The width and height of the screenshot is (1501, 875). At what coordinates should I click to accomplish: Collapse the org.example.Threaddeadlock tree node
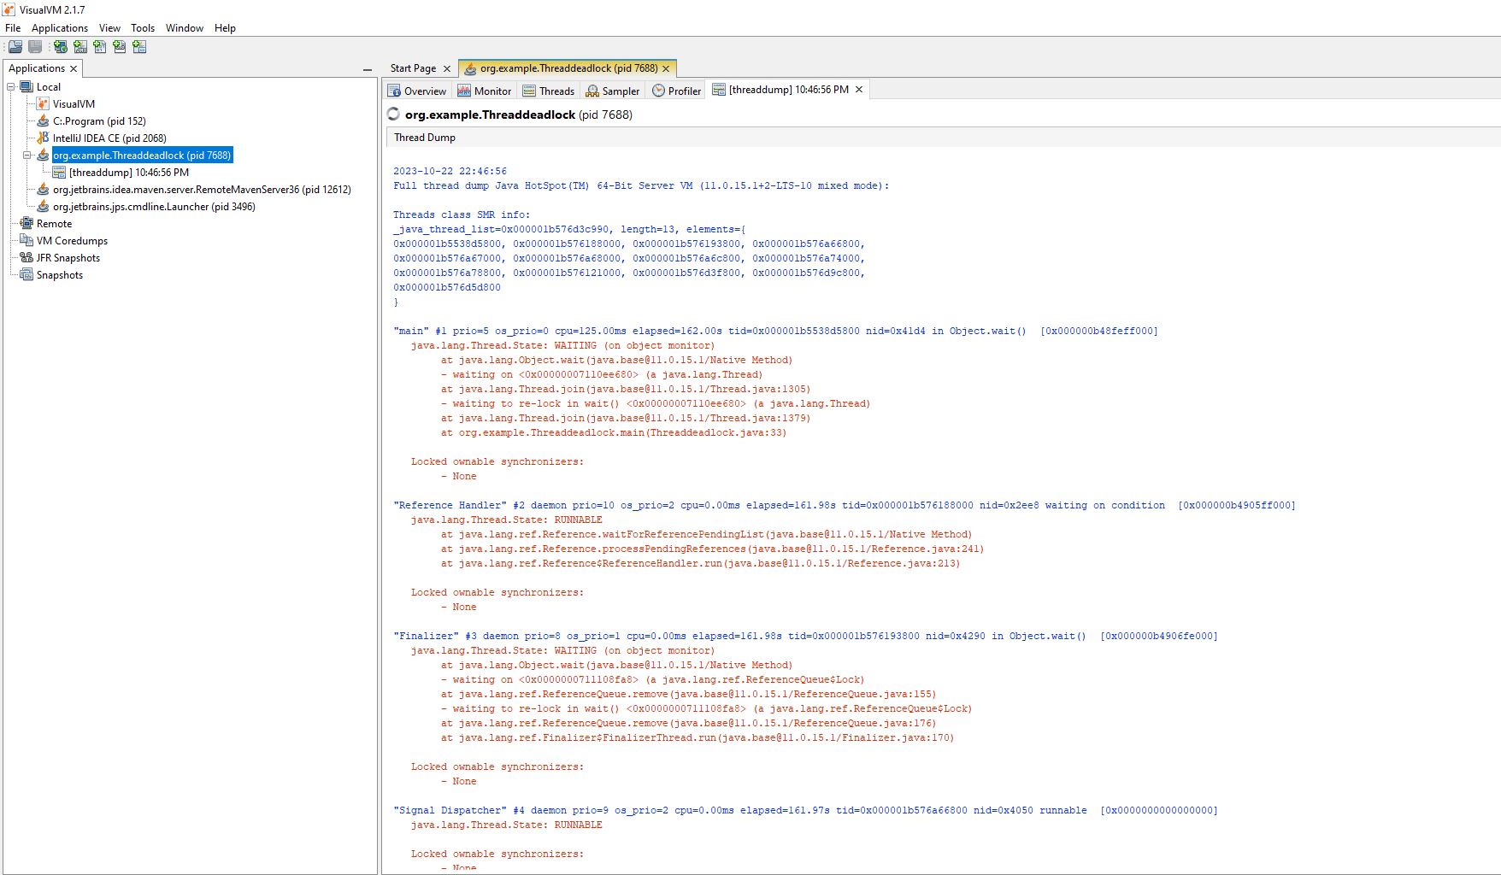coord(27,155)
